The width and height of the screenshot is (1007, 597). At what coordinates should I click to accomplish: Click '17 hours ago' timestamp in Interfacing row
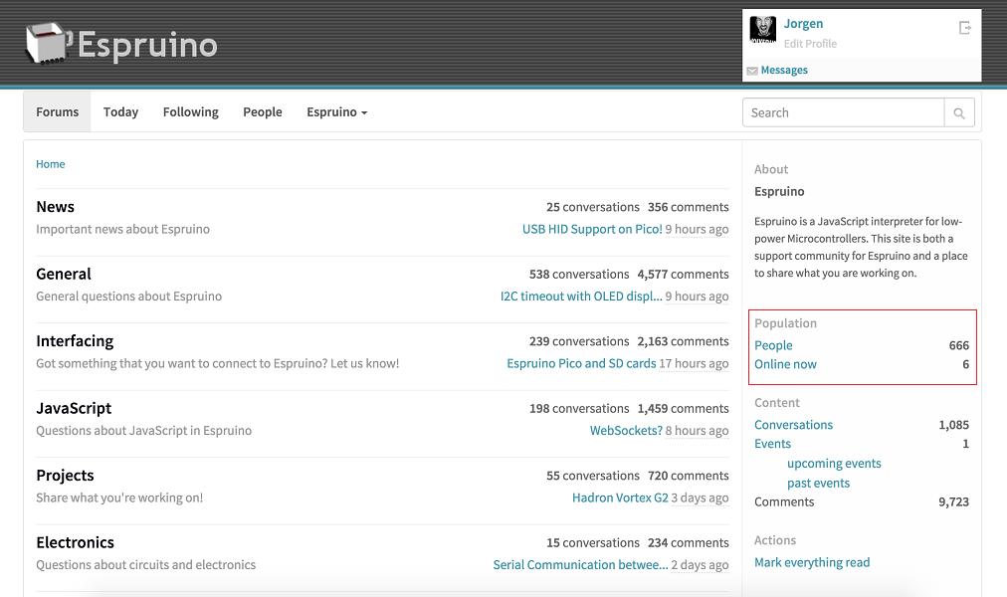[694, 363]
